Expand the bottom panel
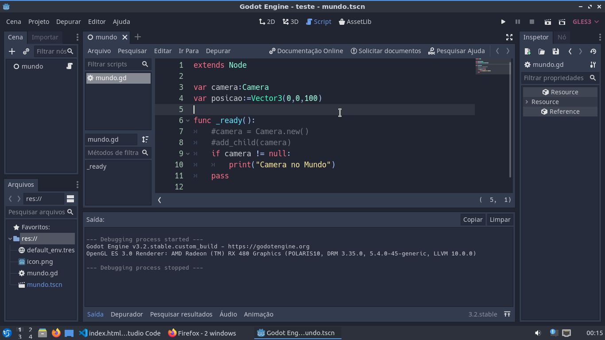The height and width of the screenshot is (340, 605). (x=507, y=314)
